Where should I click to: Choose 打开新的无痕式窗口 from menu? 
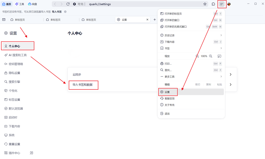191,26
